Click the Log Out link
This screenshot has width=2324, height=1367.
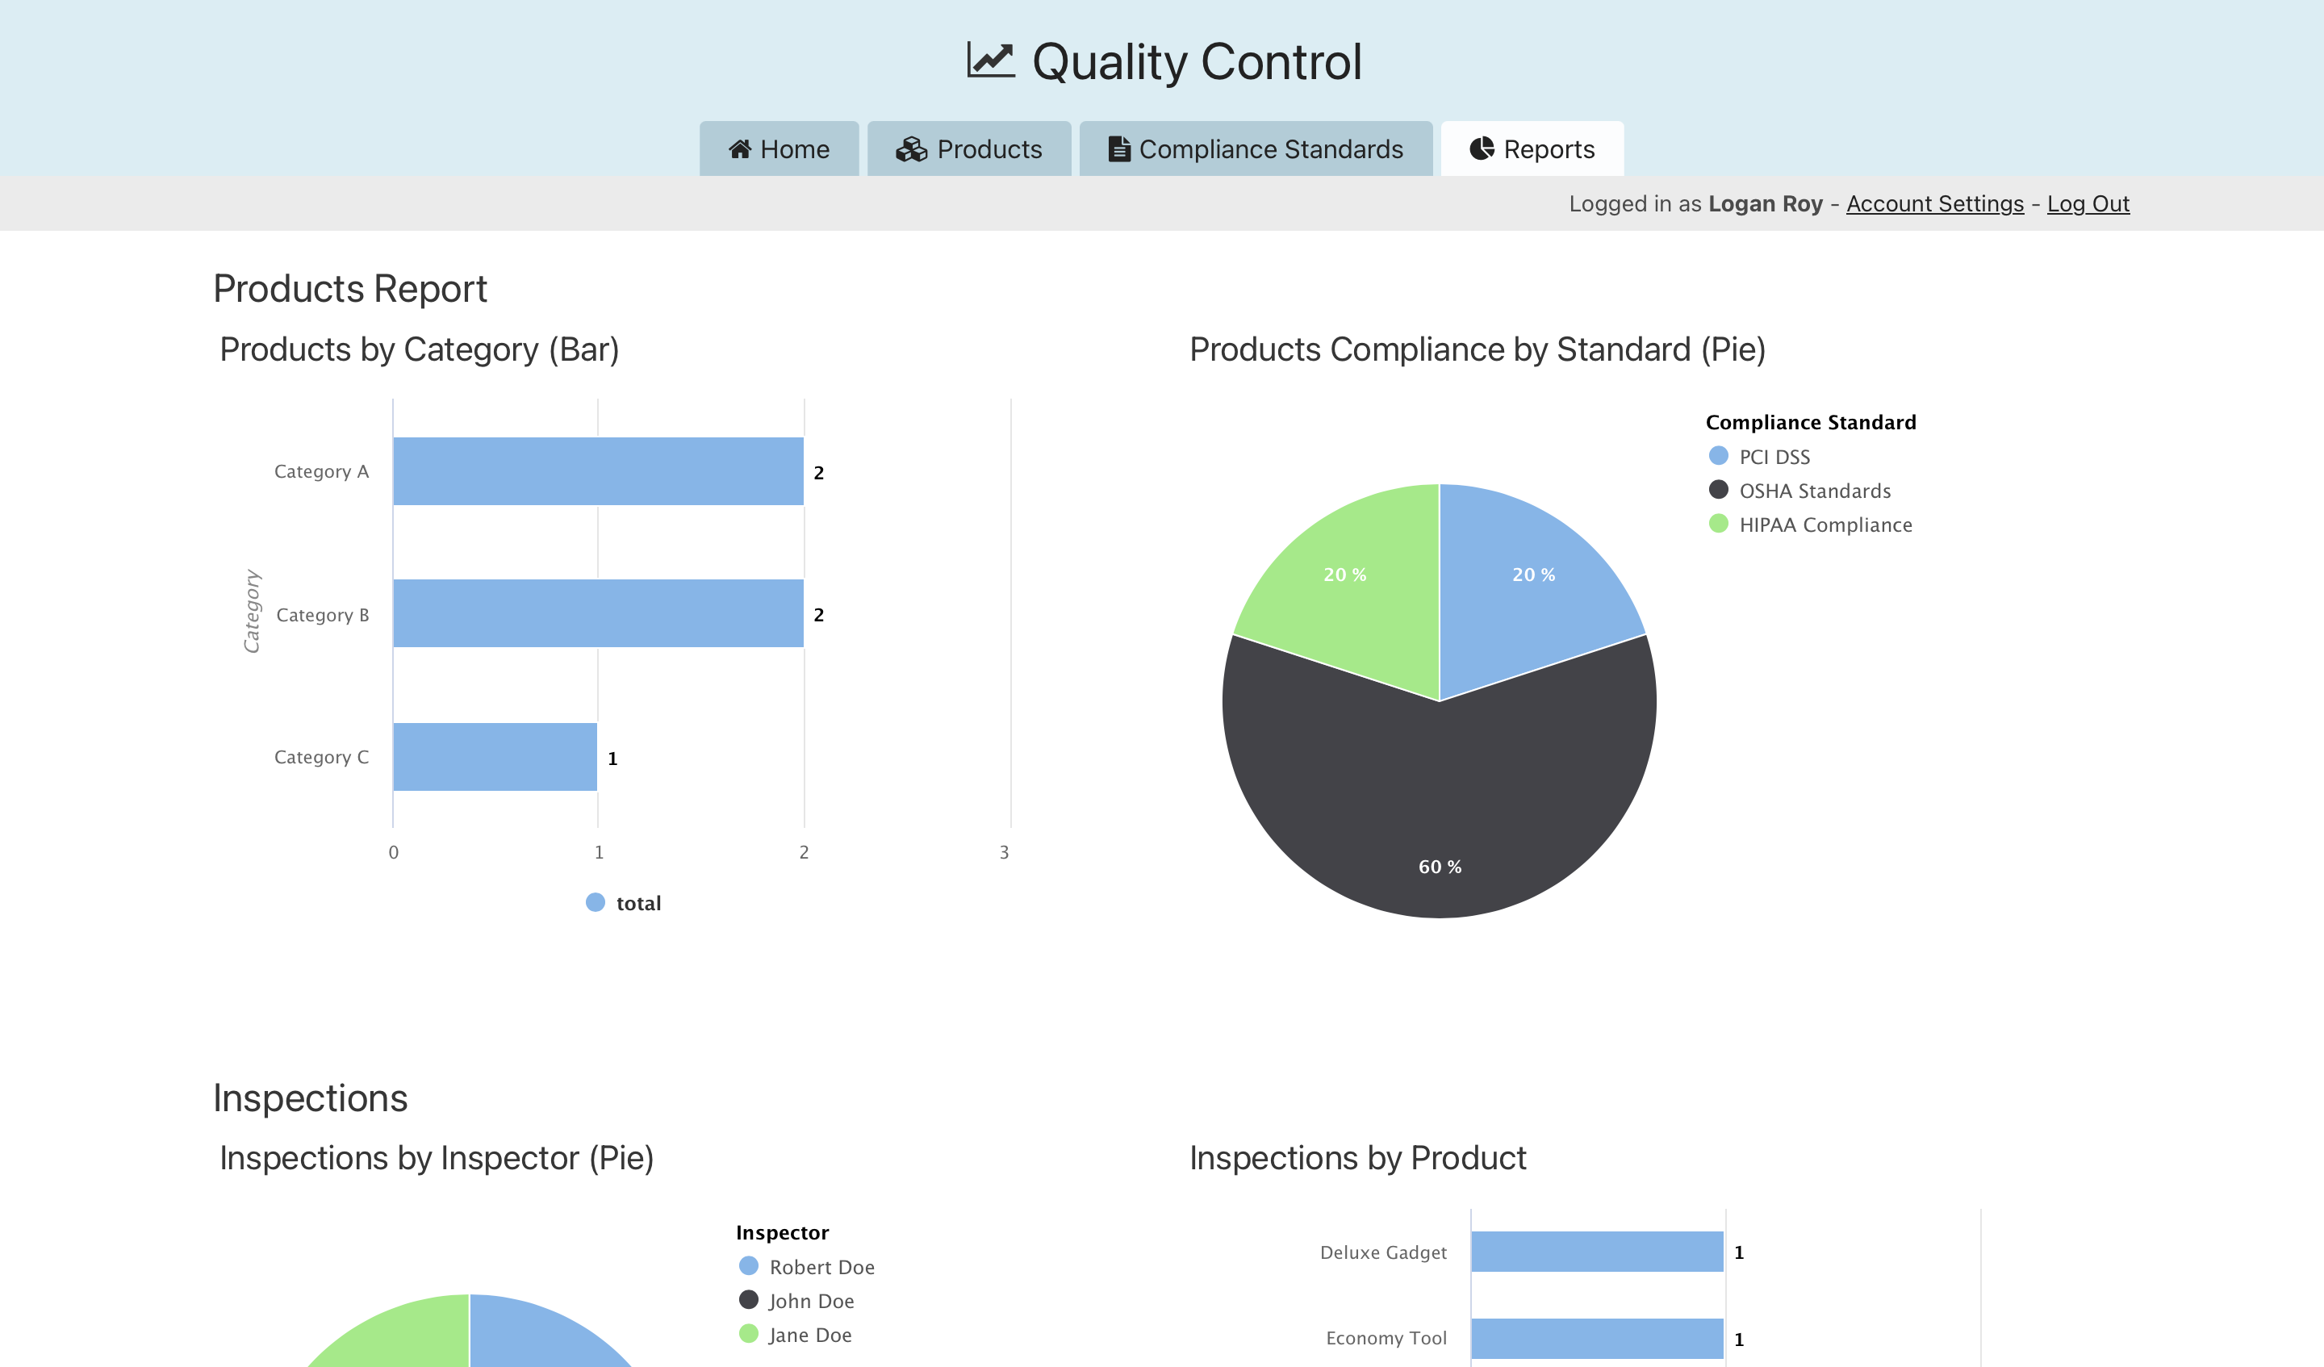(x=2088, y=204)
